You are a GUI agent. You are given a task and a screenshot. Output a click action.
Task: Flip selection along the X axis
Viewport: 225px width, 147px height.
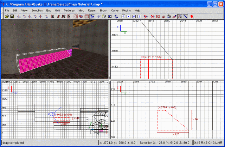pyautogui.click(x=19, y=17)
